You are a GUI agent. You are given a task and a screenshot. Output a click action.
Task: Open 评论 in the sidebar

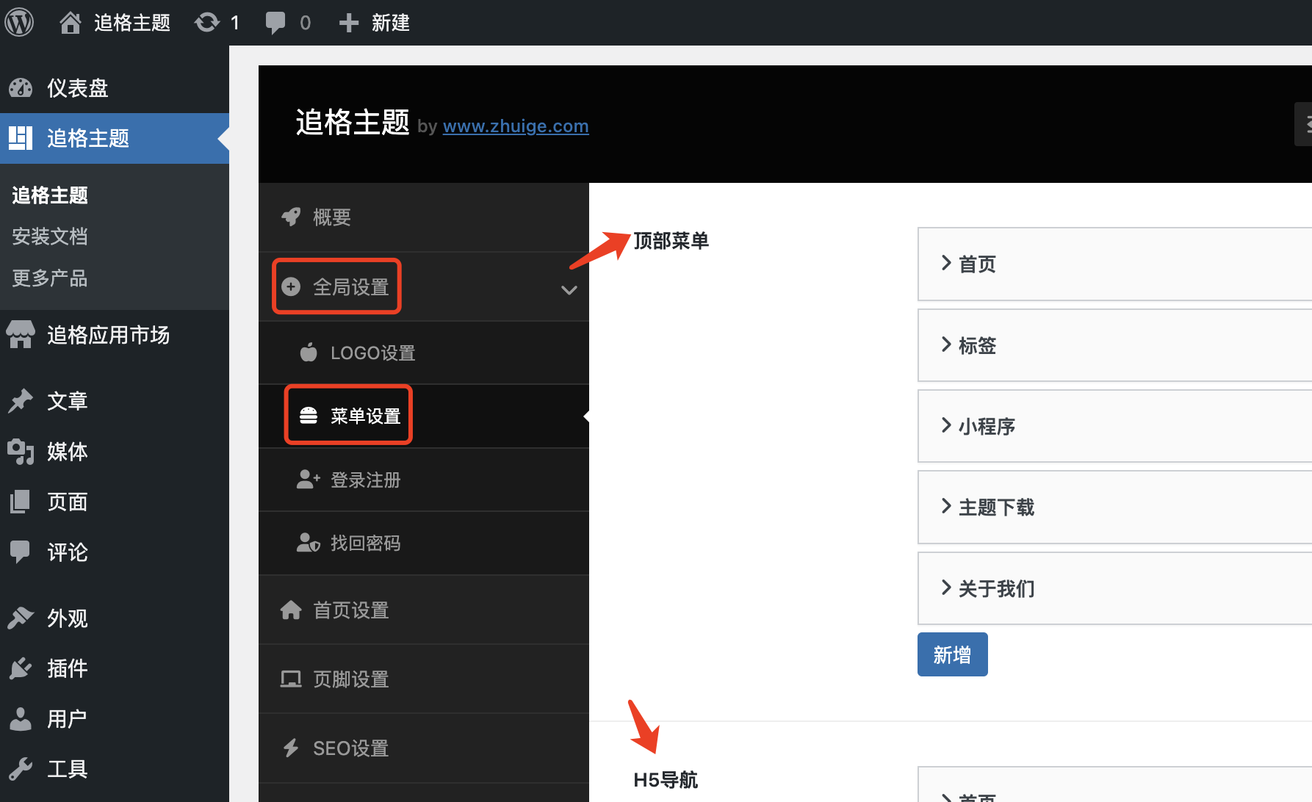[115, 552]
